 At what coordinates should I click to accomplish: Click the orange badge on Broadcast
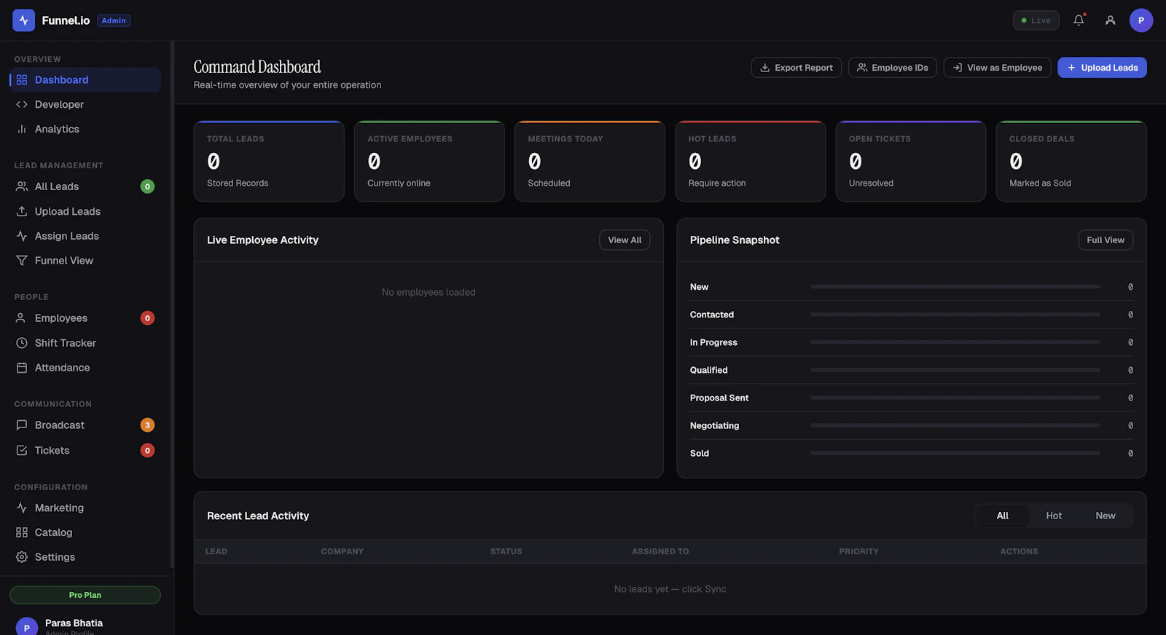click(147, 425)
